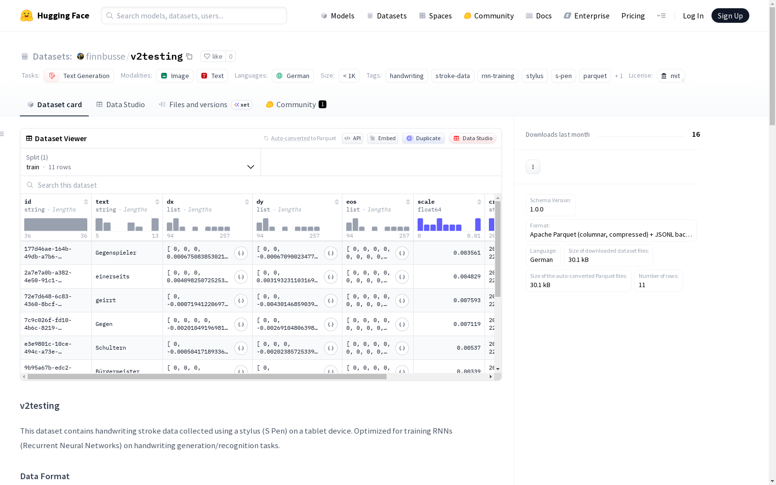Go to Models in top navigation
The height and width of the screenshot is (485, 776).
338,16
